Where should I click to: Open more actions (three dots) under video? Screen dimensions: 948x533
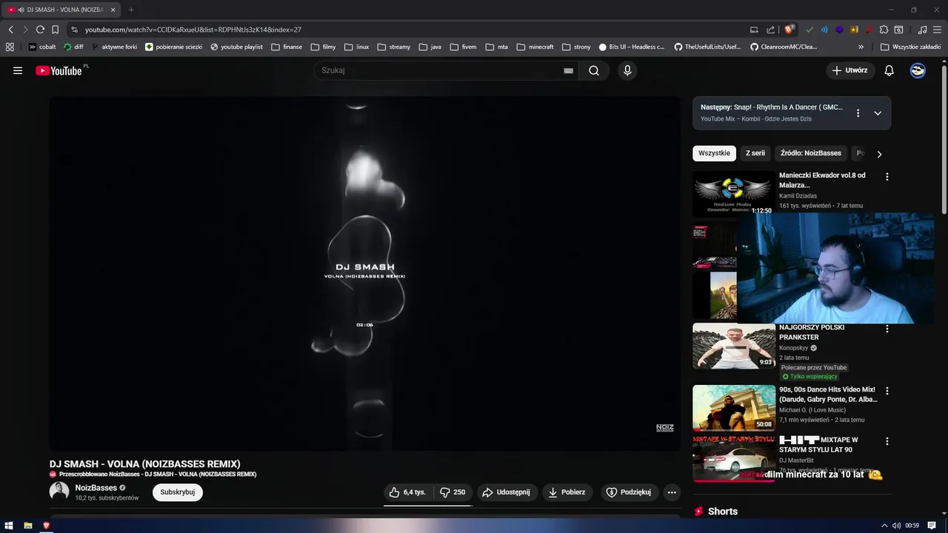click(672, 492)
